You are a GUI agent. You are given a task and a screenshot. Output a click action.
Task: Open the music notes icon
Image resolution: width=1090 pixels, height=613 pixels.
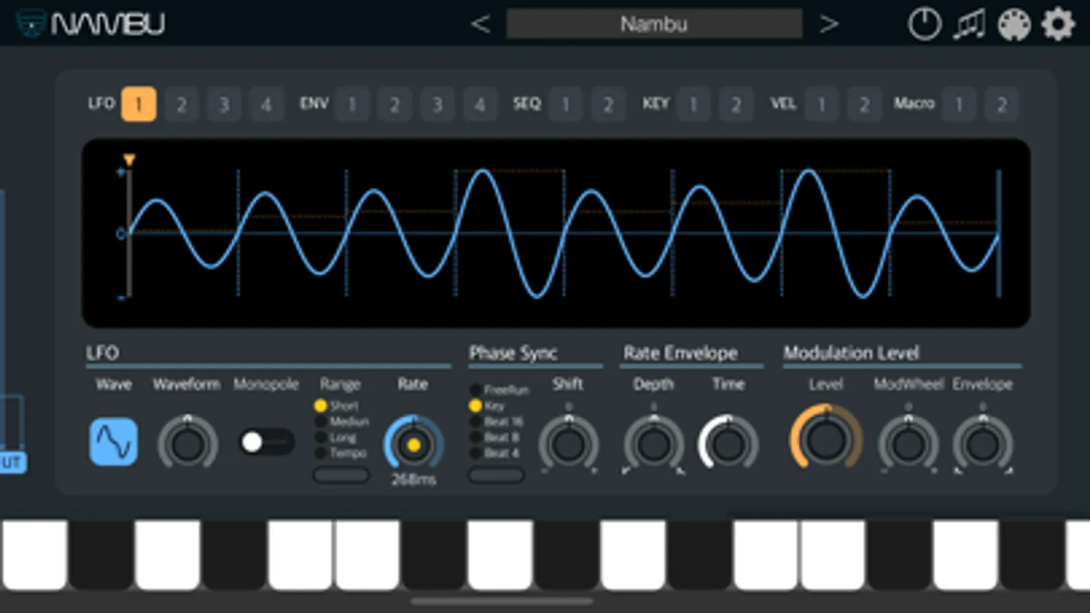[x=969, y=25]
